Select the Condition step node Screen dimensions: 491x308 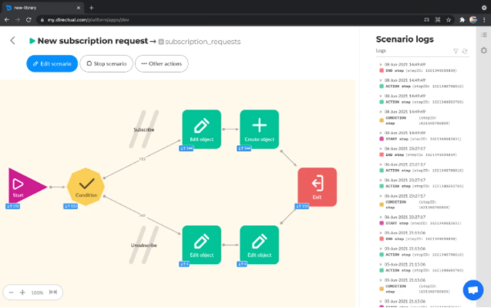click(x=86, y=187)
